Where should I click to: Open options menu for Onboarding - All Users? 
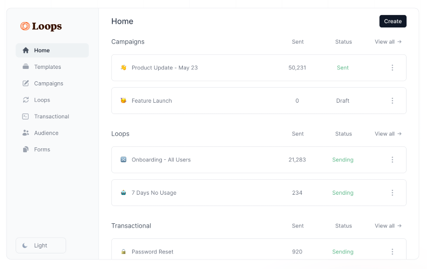click(x=392, y=160)
